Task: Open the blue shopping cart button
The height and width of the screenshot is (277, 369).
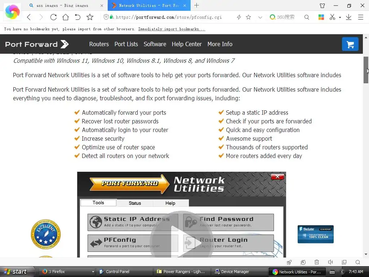Action: pos(350,44)
